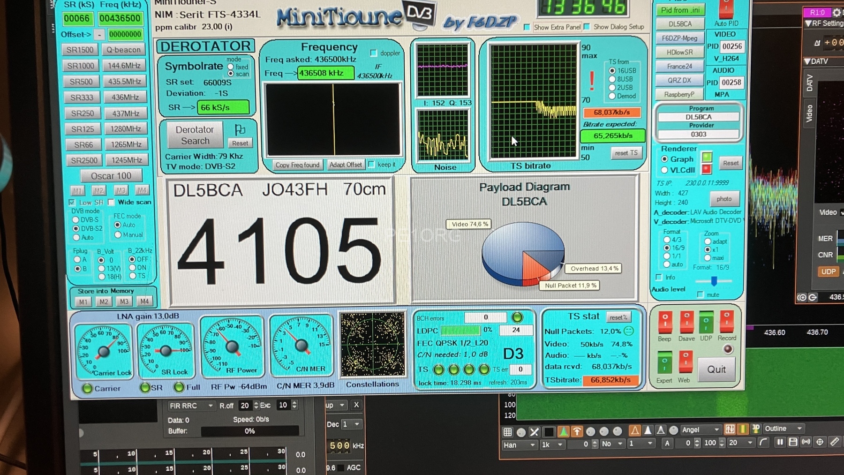This screenshot has width=844, height=475.
Task: Select the DVB-S radio button
Action: click(76, 219)
